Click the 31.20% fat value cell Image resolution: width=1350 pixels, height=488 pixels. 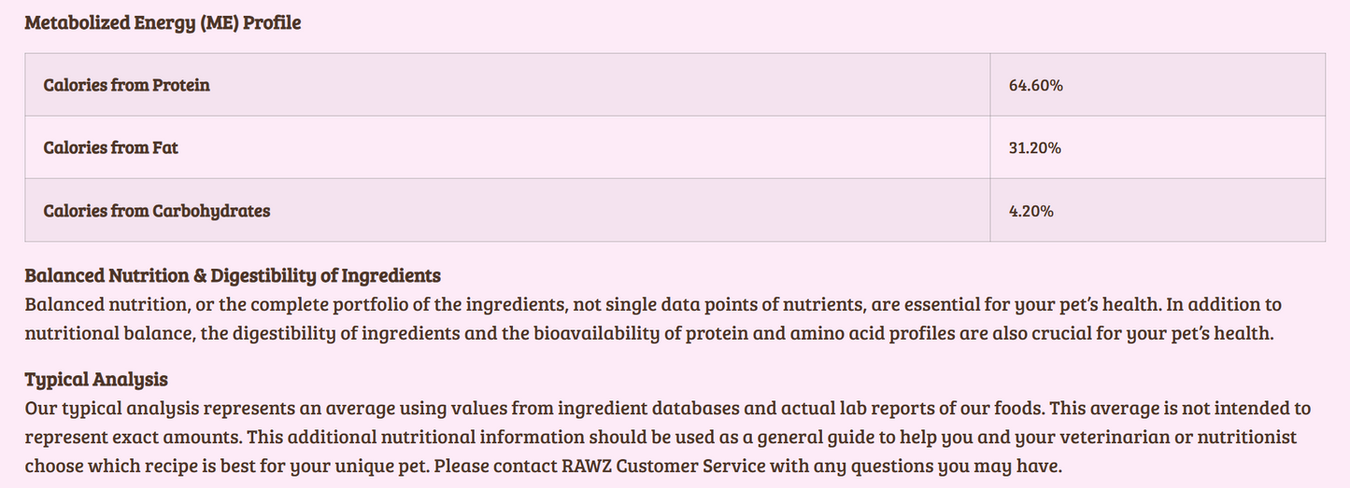pyautogui.click(x=1035, y=147)
